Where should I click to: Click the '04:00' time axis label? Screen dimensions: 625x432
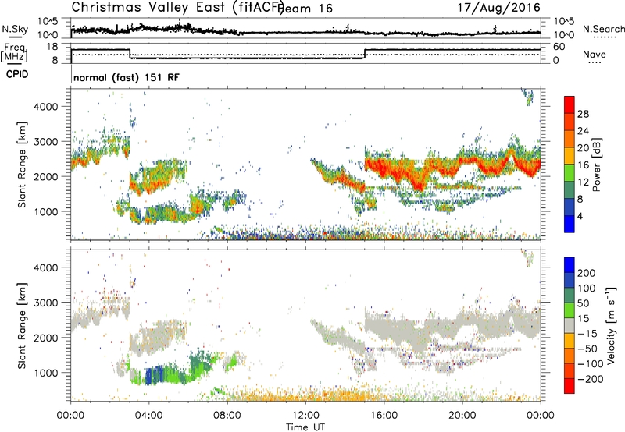point(148,416)
